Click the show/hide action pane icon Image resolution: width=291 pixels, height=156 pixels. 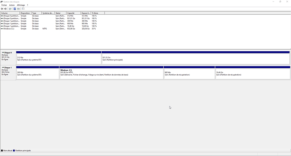pos(19,9)
